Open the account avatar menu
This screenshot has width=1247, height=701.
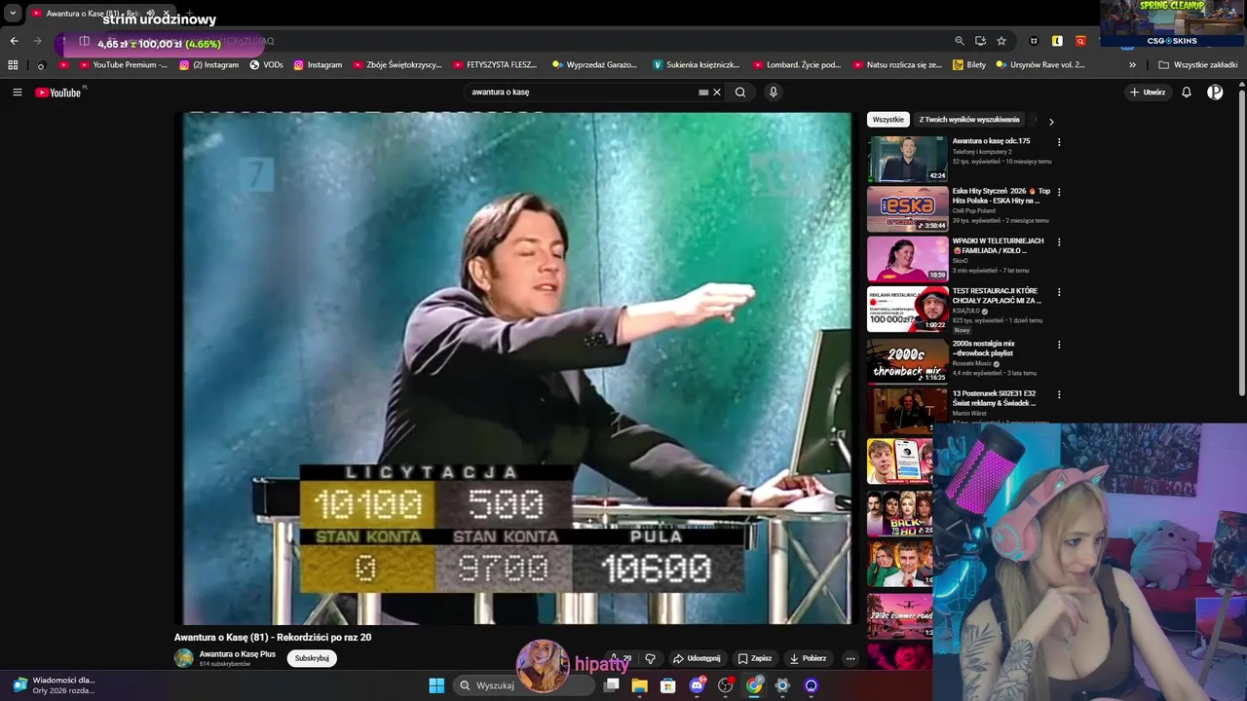pos(1215,92)
